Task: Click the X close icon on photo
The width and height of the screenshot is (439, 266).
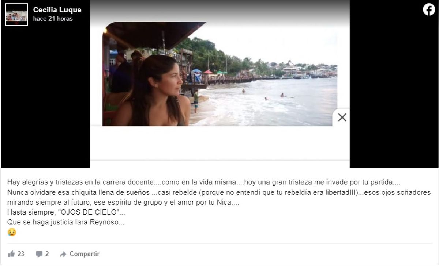Action: tap(342, 117)
